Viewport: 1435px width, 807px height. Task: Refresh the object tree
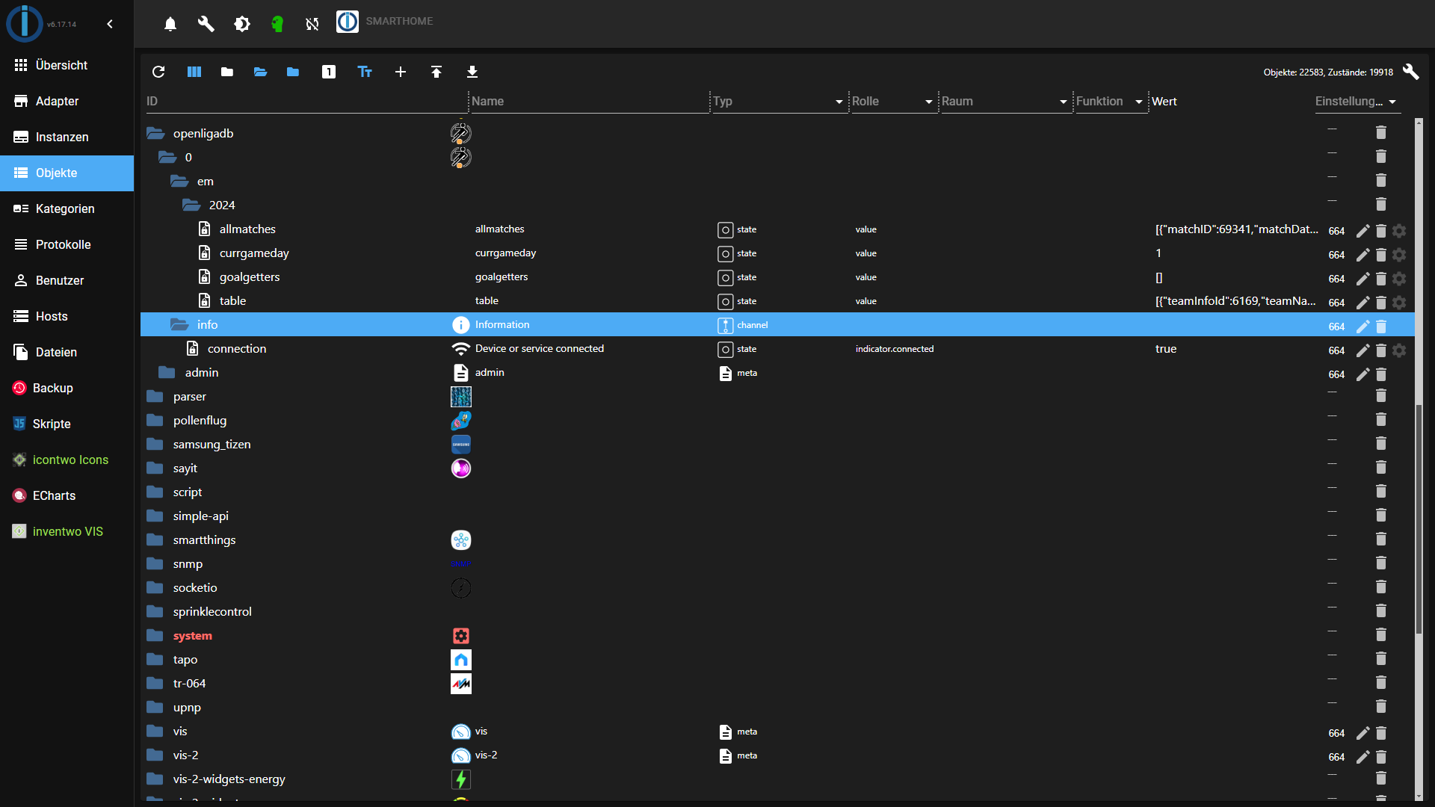158,72
